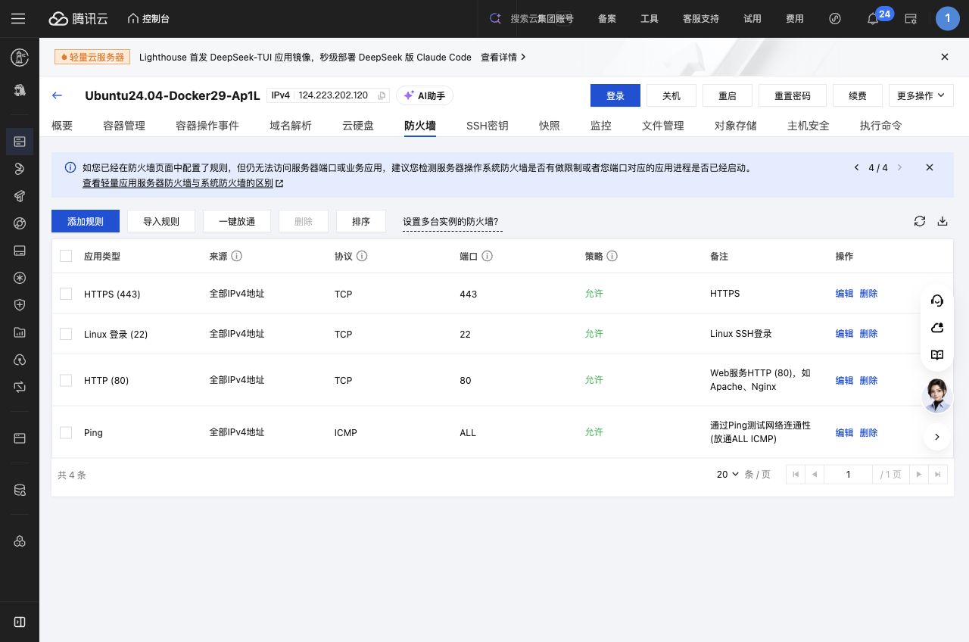The height and width of the screenshot is (642, 969).
Task: Check the Ping rule checkbox
Action: 66,432
